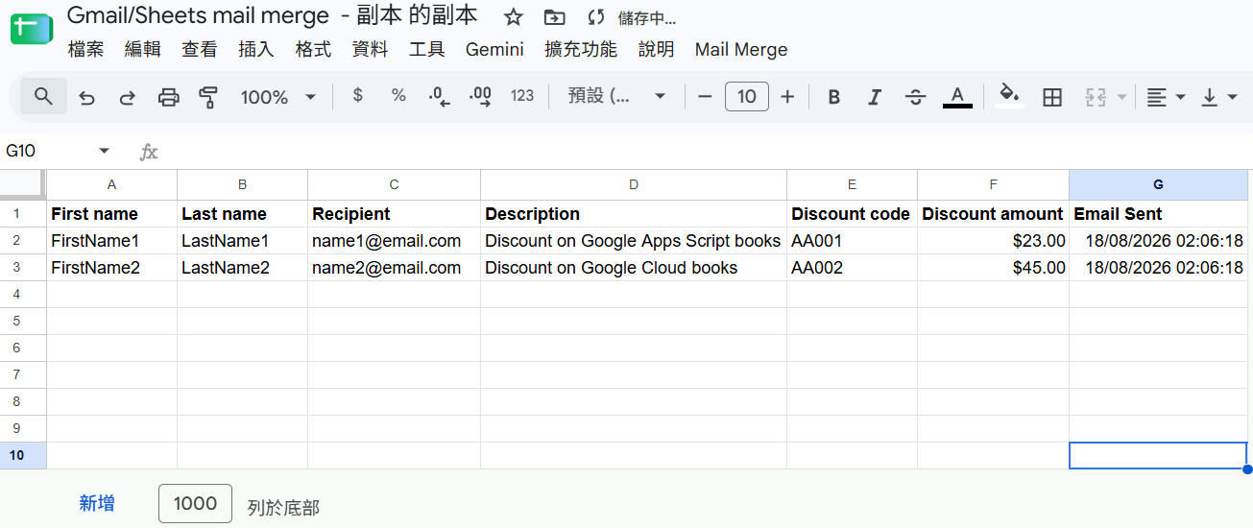Click the document title text
The width and height of the screenshot is (1253, 528).
click(x=272, y=15)
